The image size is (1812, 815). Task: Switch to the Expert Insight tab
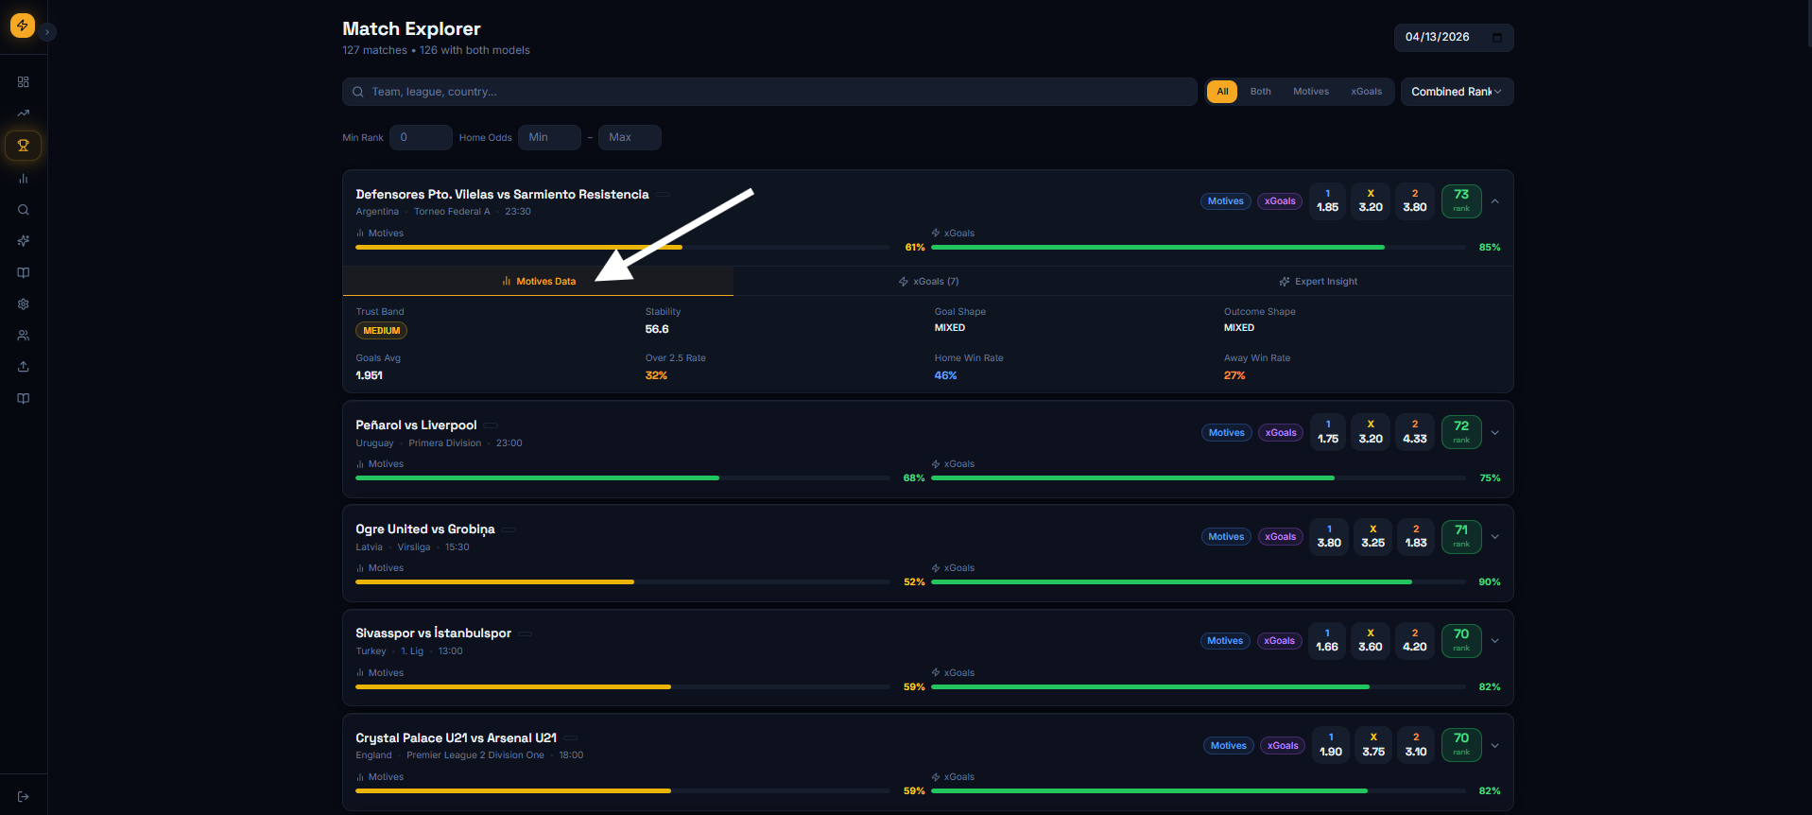(1318, 282)
